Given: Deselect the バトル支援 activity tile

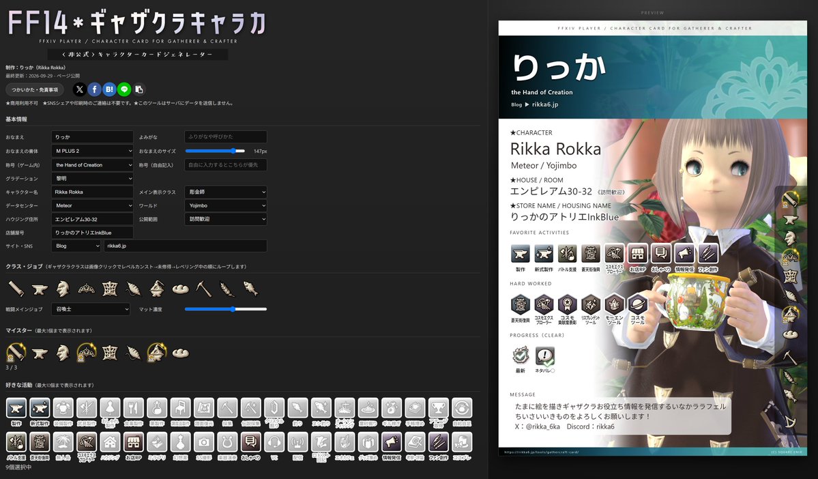Looking at the screenshot, I should click(x=16, y=446).
